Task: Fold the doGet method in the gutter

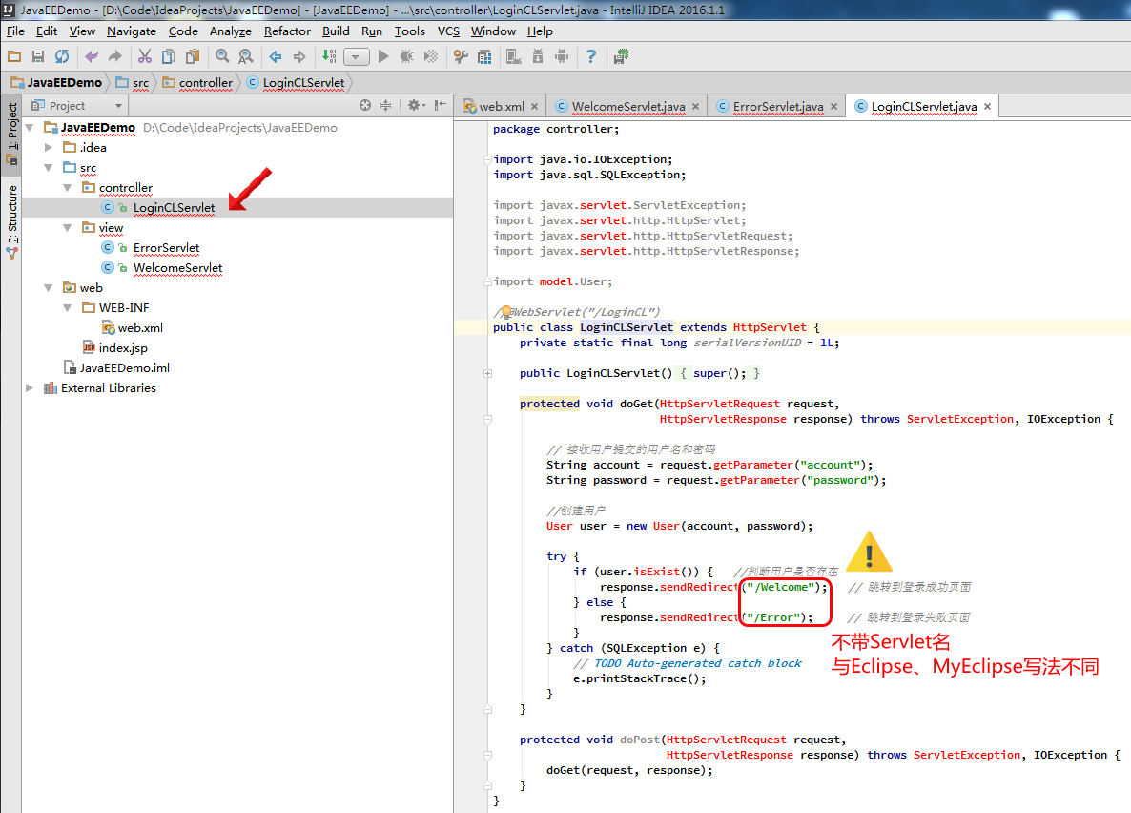Action: click(x=487, y=419)
